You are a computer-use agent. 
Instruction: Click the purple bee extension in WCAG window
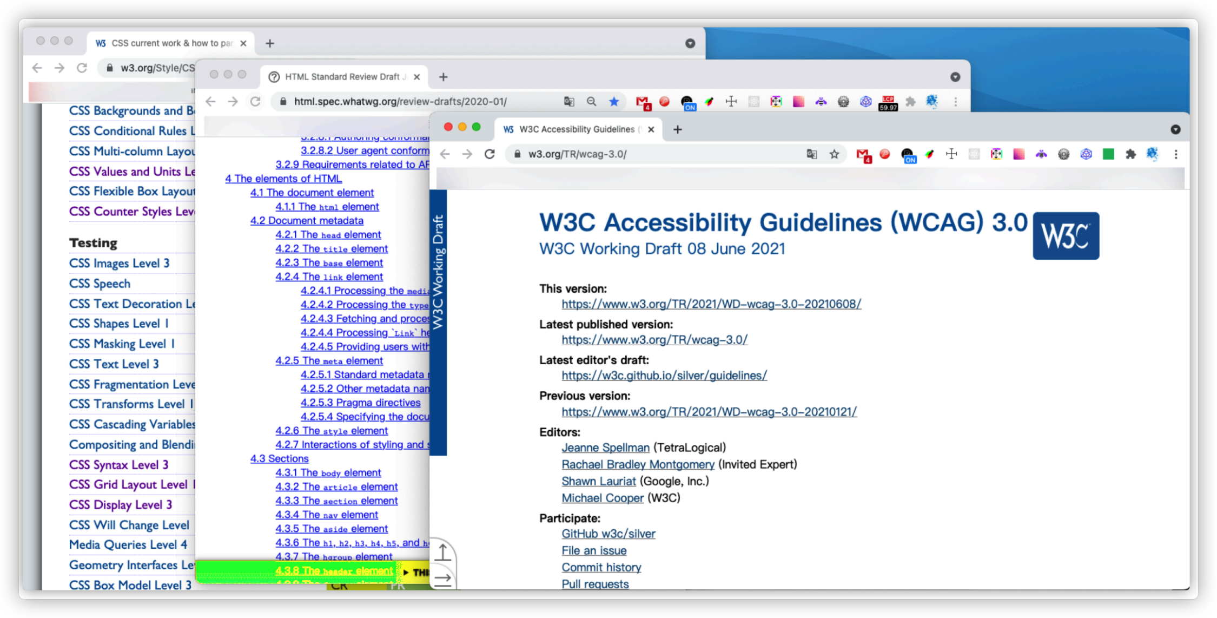[1041, 154]
